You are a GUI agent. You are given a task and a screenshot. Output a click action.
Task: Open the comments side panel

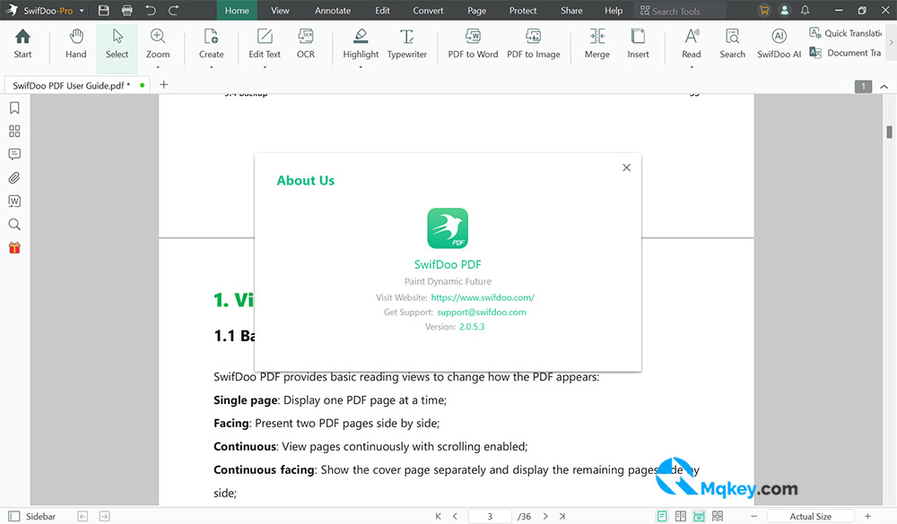[x=14, y=154]
